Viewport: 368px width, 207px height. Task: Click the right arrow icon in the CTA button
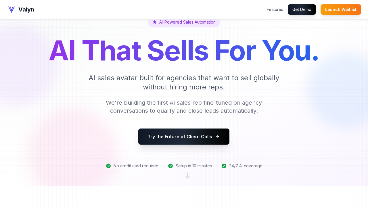(217, 137)
